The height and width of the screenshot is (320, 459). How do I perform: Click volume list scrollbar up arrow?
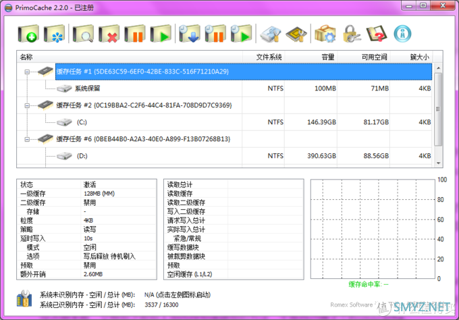point(438,68)
